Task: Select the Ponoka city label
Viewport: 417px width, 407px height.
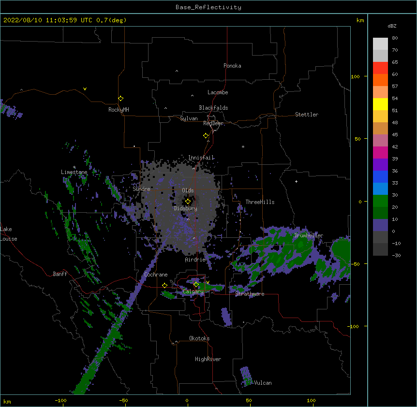Action: 232,66
